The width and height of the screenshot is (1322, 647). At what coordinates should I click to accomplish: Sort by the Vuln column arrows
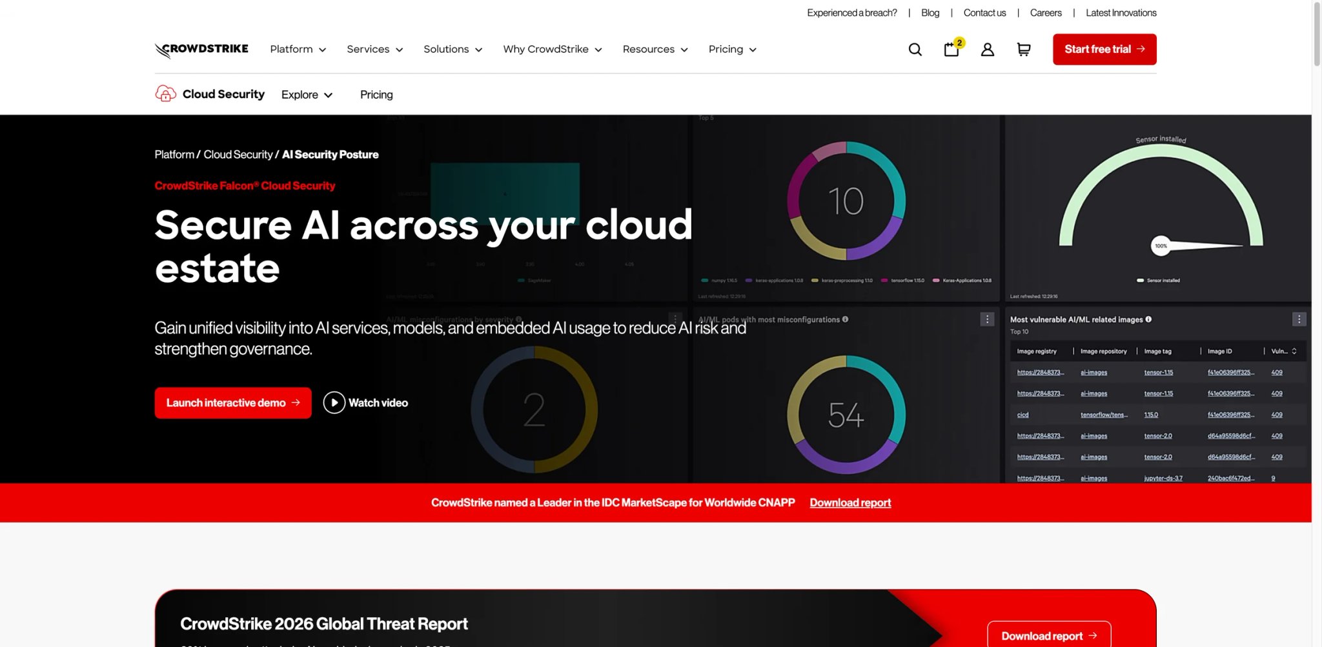tap(1294, 352)
